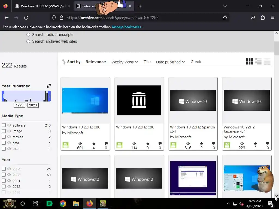Switch to extended list view
279x209 pixels.
258,61
